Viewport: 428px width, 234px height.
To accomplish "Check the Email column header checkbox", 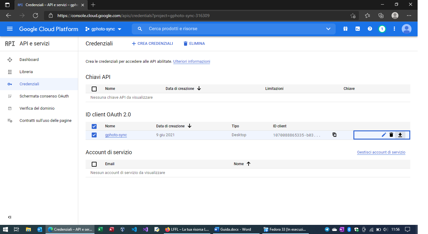I will pyautogui.click(x=94, y=164).
